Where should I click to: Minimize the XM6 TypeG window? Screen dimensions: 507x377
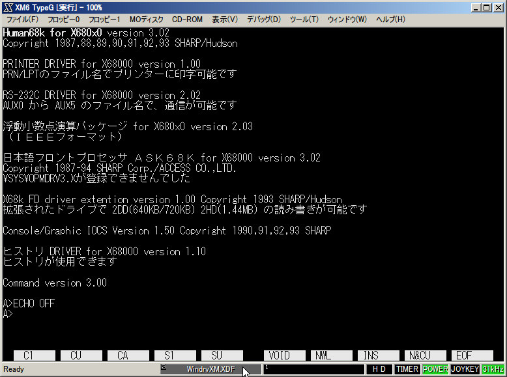[475, 7]
